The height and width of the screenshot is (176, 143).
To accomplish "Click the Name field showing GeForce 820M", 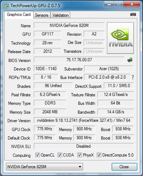I will (69, 25).
